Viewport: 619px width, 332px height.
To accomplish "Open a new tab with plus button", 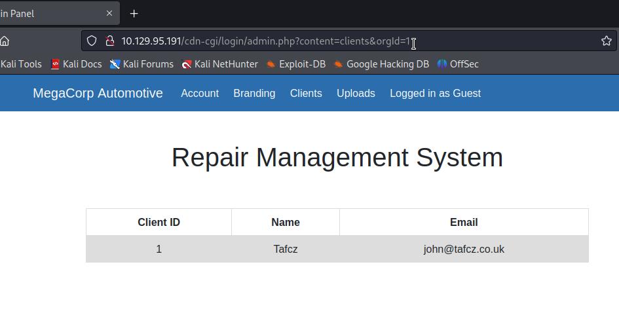I will (x=134, y=13).
